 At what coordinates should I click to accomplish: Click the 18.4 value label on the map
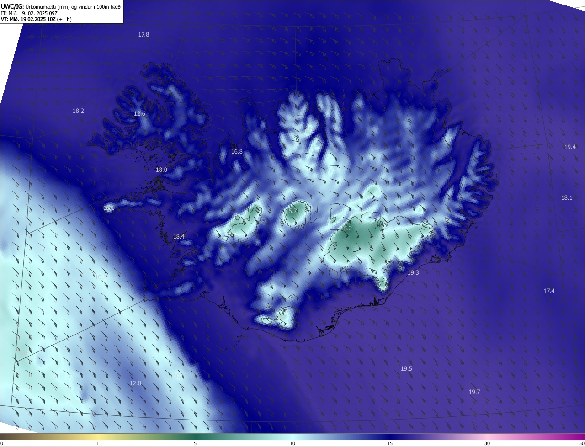click(x=179, y=237)
